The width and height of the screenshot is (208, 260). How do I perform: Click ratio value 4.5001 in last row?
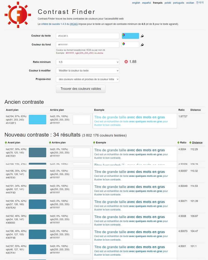(182, 246)
